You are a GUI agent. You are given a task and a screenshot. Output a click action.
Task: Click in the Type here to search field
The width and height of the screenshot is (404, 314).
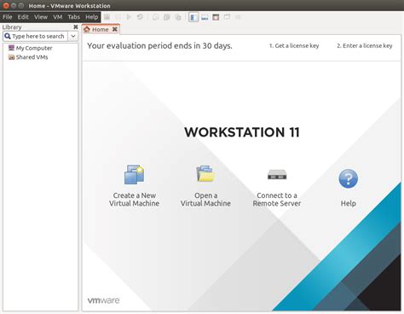click(x=35, y=36)
